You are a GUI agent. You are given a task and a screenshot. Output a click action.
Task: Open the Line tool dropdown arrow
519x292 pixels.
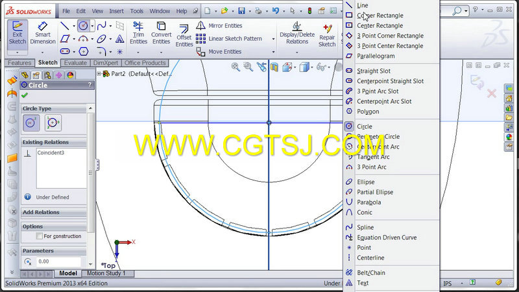[74, 26]
